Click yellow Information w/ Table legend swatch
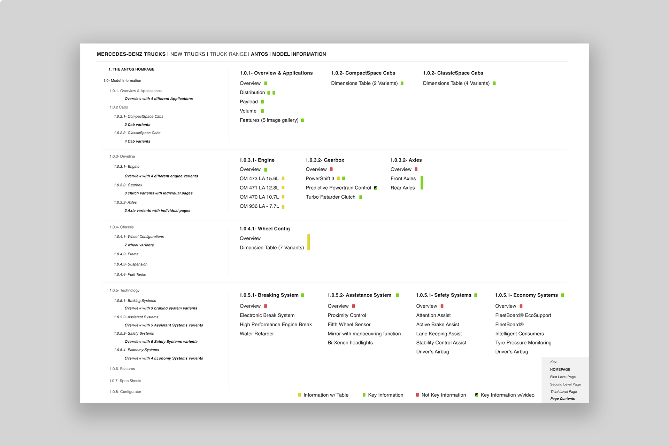The image size is (669, 446). coord(299,395)
